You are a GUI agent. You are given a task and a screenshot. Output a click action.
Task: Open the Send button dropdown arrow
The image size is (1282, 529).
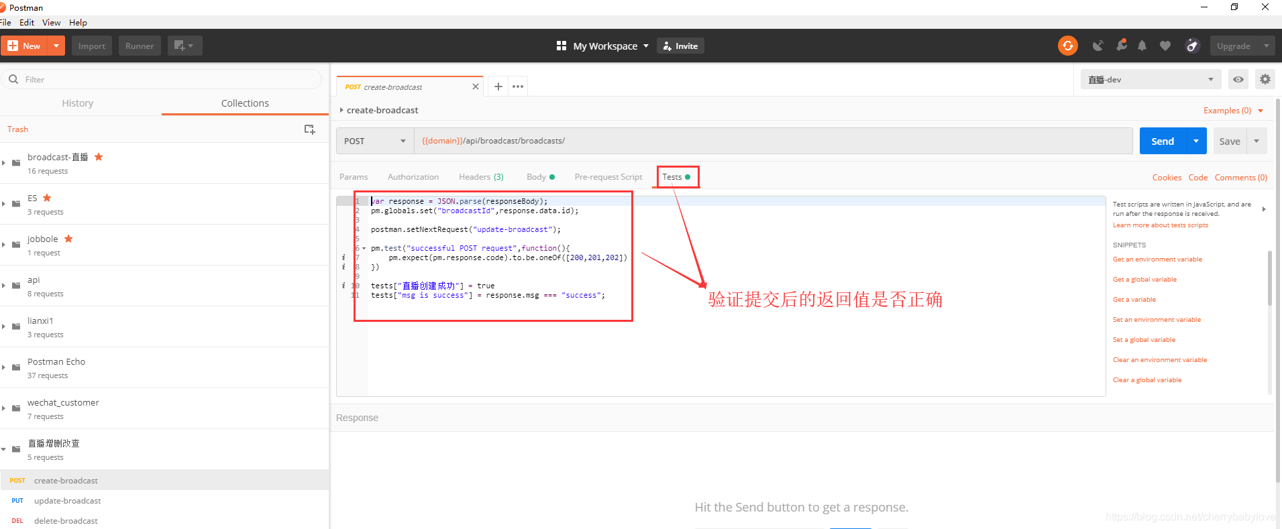(x=1196, y=141)
